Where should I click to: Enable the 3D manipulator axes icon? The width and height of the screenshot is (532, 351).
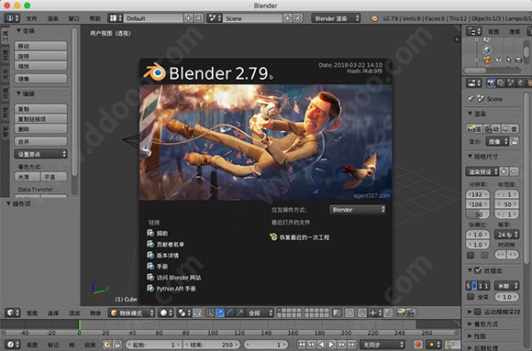pyautogui.click(x=210, y=313)
